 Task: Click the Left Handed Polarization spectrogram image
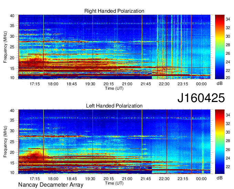click(x=114, y=142)
